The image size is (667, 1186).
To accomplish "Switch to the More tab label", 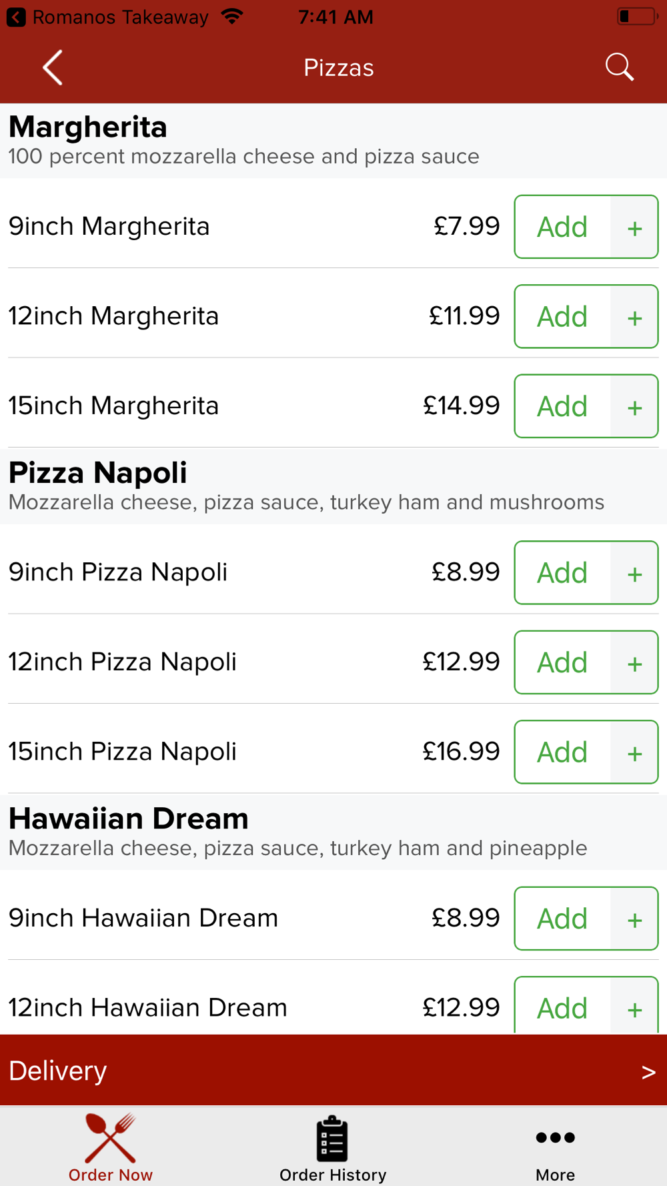I will (555, 1175).
